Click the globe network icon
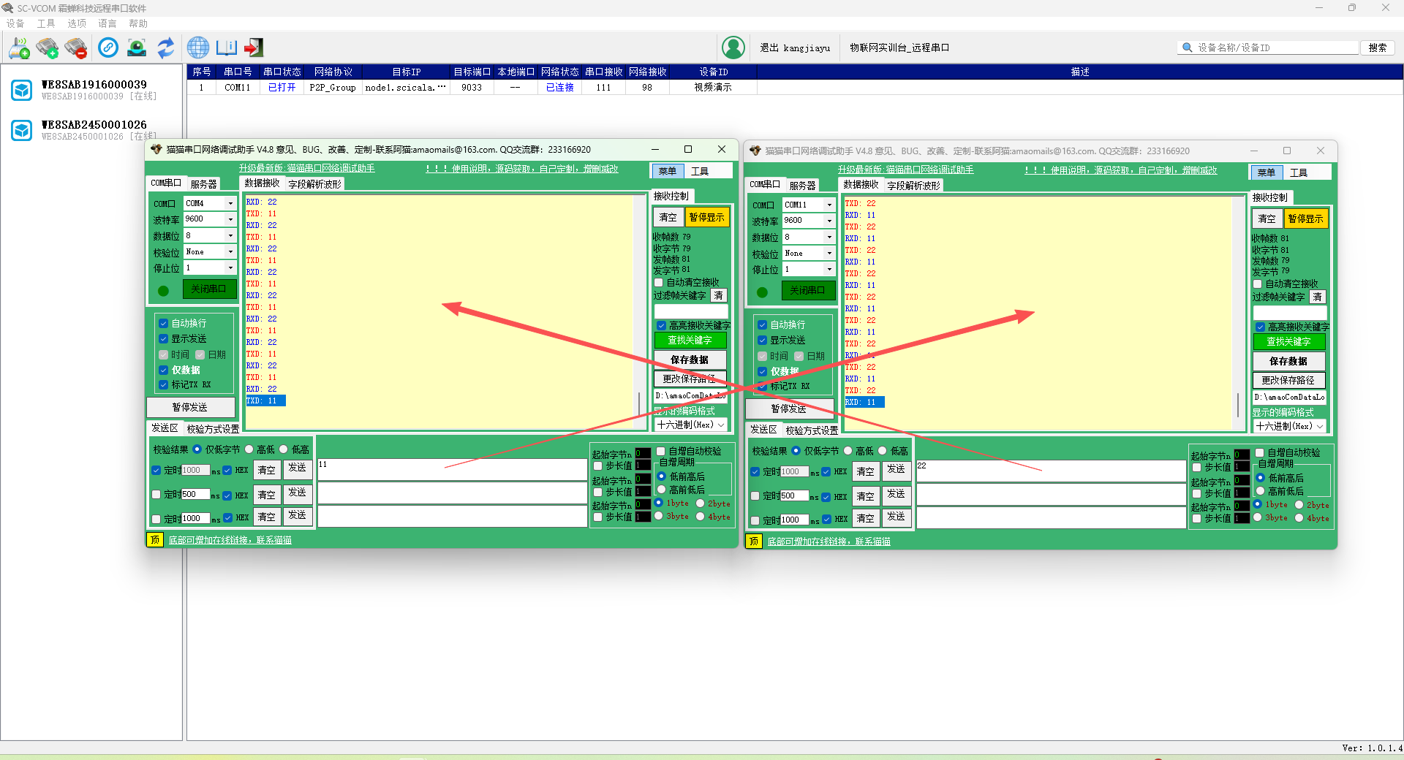 click(197, 48)
